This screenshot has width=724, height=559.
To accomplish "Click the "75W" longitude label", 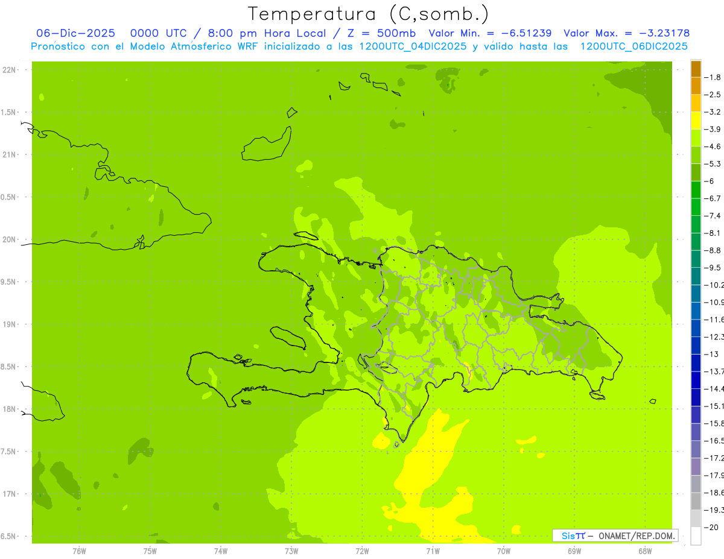I will click(x=150, y=551).
